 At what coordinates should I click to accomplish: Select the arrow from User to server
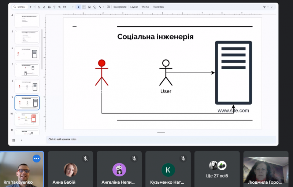tap(190, 73)
